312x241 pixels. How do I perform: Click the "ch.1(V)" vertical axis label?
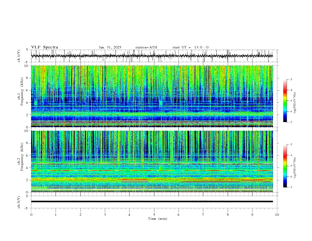pos(19,56)
